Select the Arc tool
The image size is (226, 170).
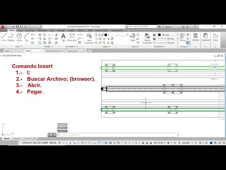[x=27, y=37]
